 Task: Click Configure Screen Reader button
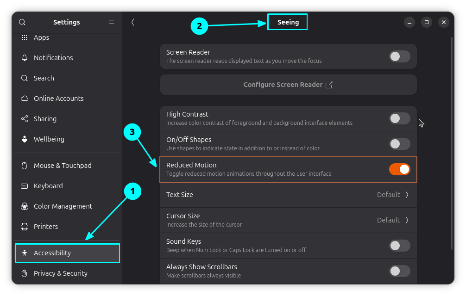click(x=288, y=85)
